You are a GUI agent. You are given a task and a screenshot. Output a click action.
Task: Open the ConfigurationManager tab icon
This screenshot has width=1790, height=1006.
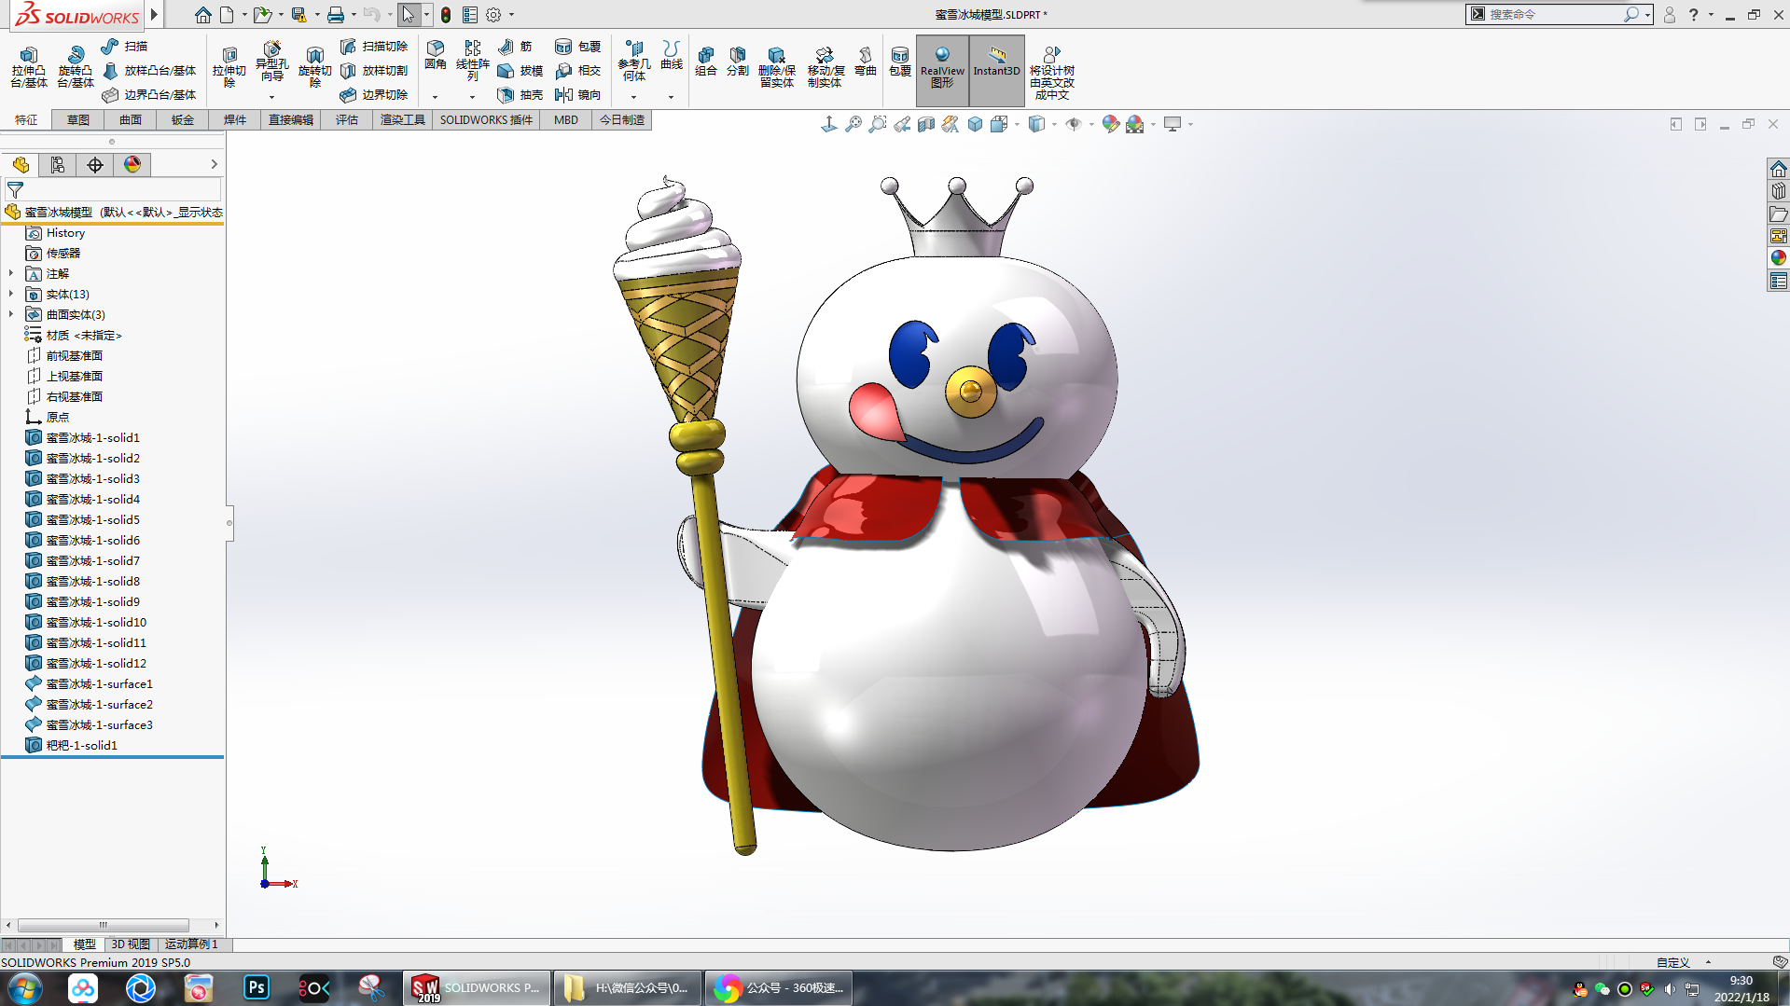58,165
